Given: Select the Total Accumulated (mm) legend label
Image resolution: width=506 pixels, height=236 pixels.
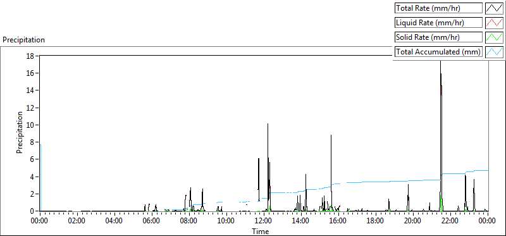Looking at the screenshot, I should click(438, 52).
